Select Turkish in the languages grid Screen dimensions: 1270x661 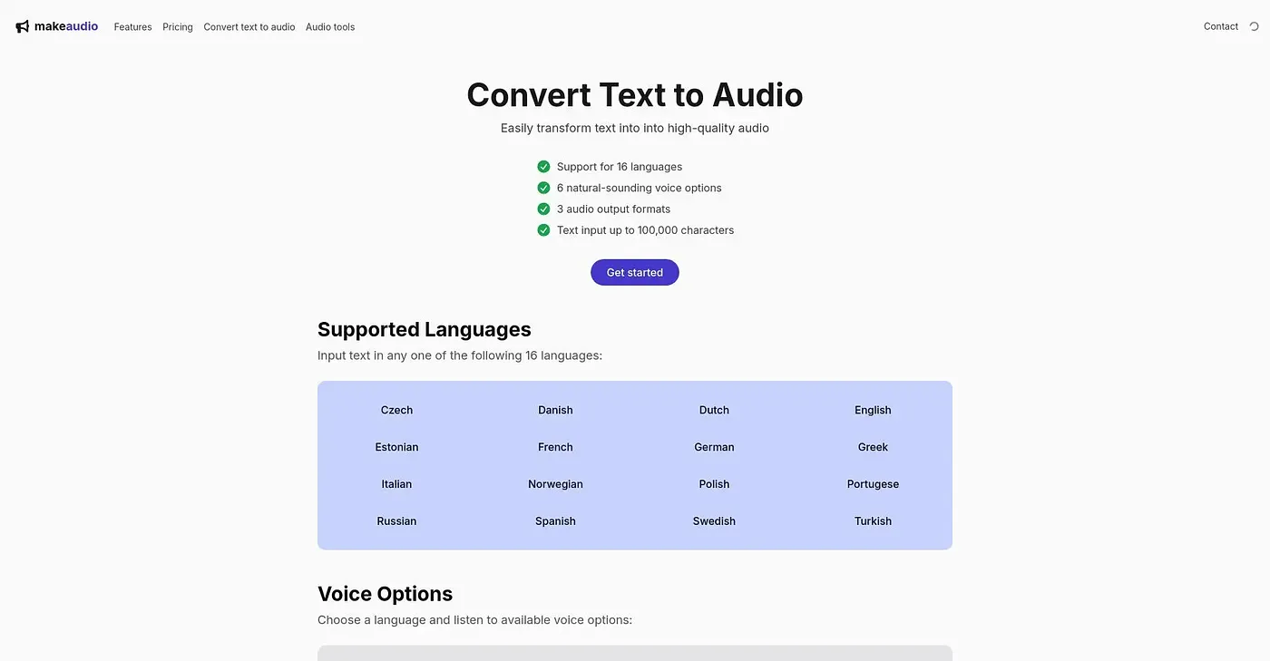pos(873,521)
